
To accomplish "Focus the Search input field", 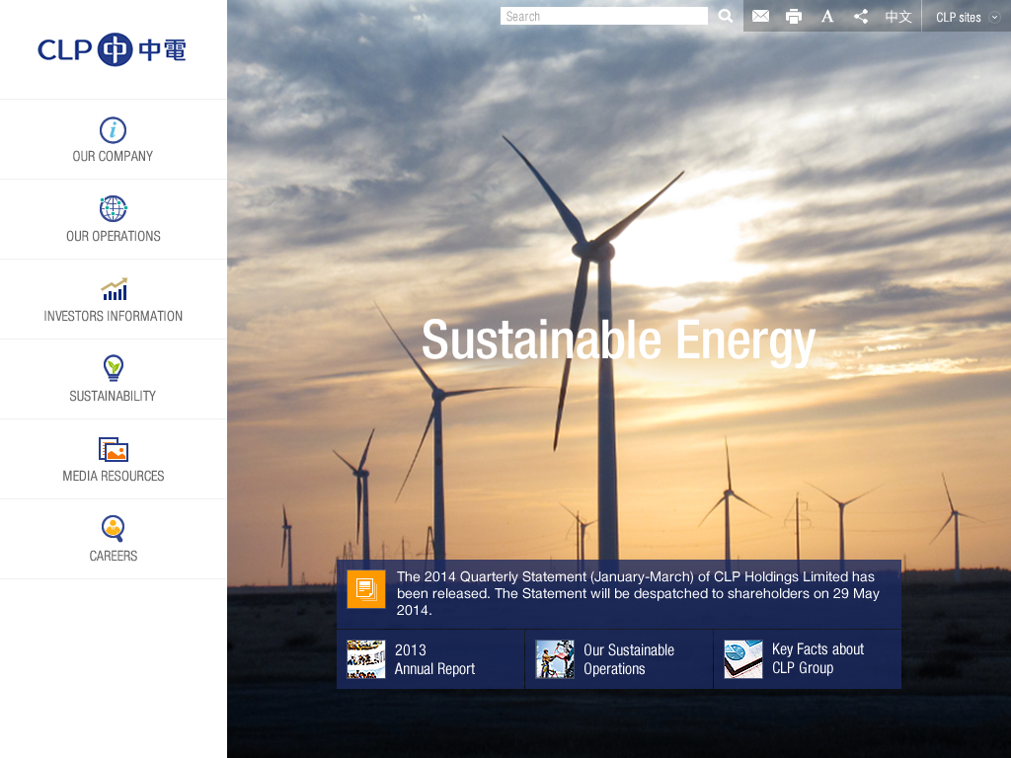I will click(603, 16).
